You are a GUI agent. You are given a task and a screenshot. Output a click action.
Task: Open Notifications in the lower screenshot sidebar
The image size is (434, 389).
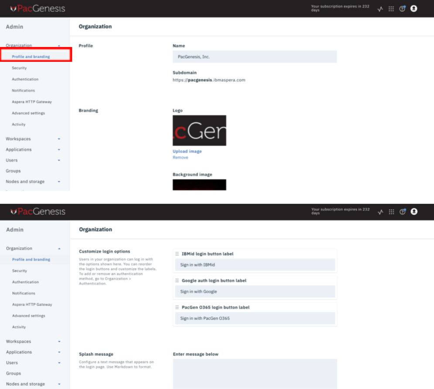pyautogui.click(x=24, y=293)
